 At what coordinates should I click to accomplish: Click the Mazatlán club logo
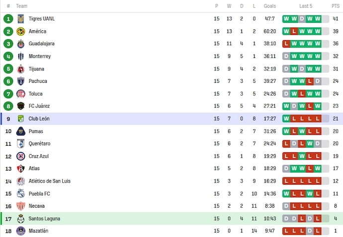[x=21, y=231]
